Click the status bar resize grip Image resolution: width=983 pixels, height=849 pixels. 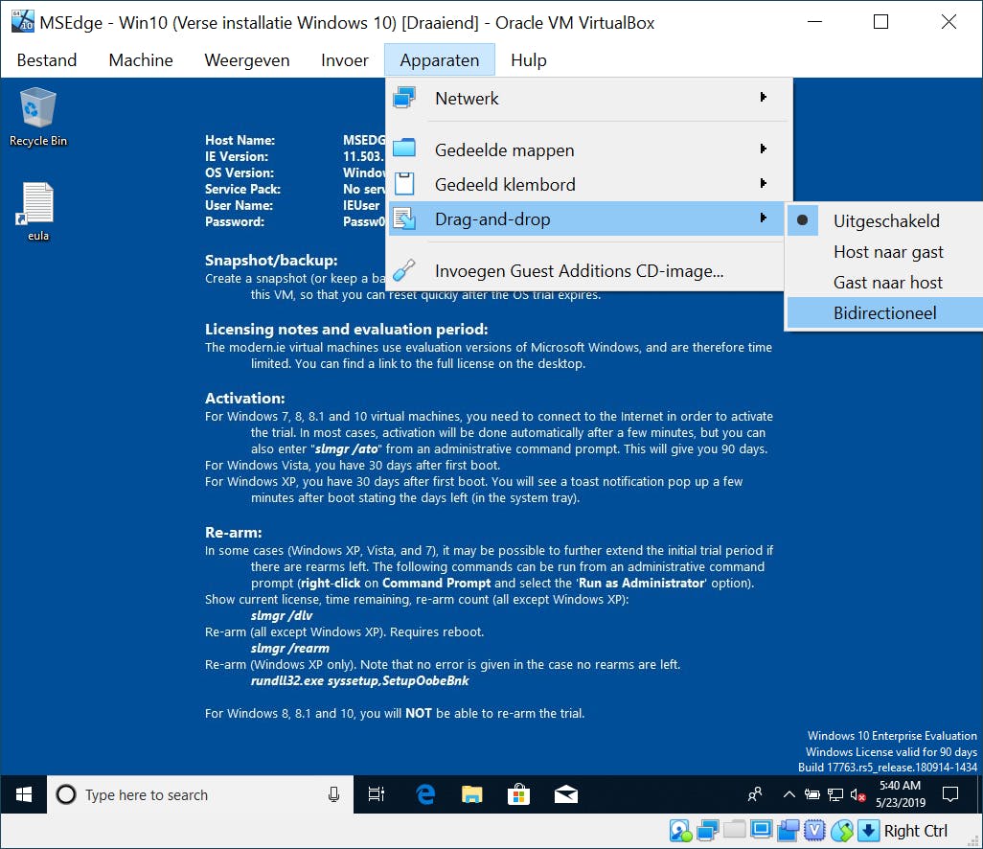click(974, 840)
